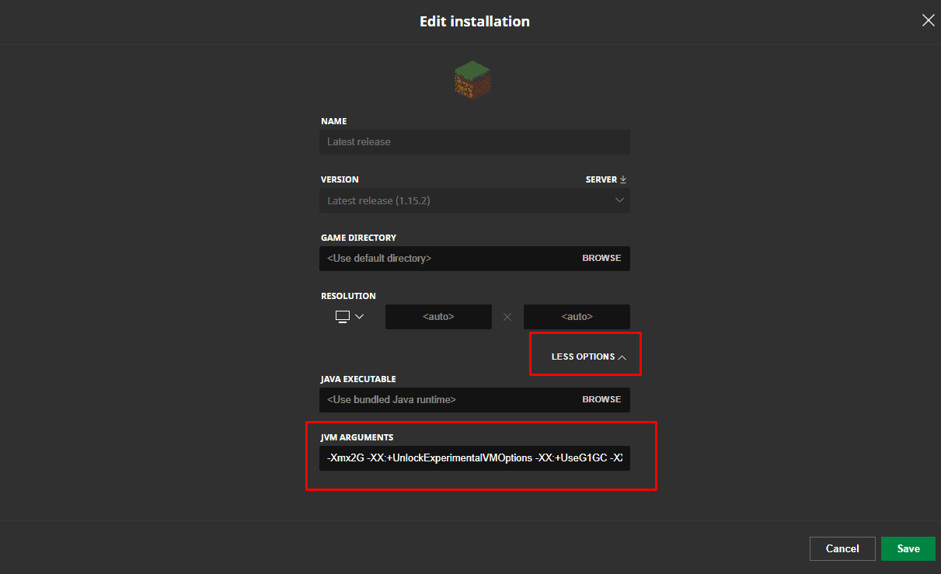
Task: Click BROWSE next to Java Executable
Action: (x=601, y=399)
